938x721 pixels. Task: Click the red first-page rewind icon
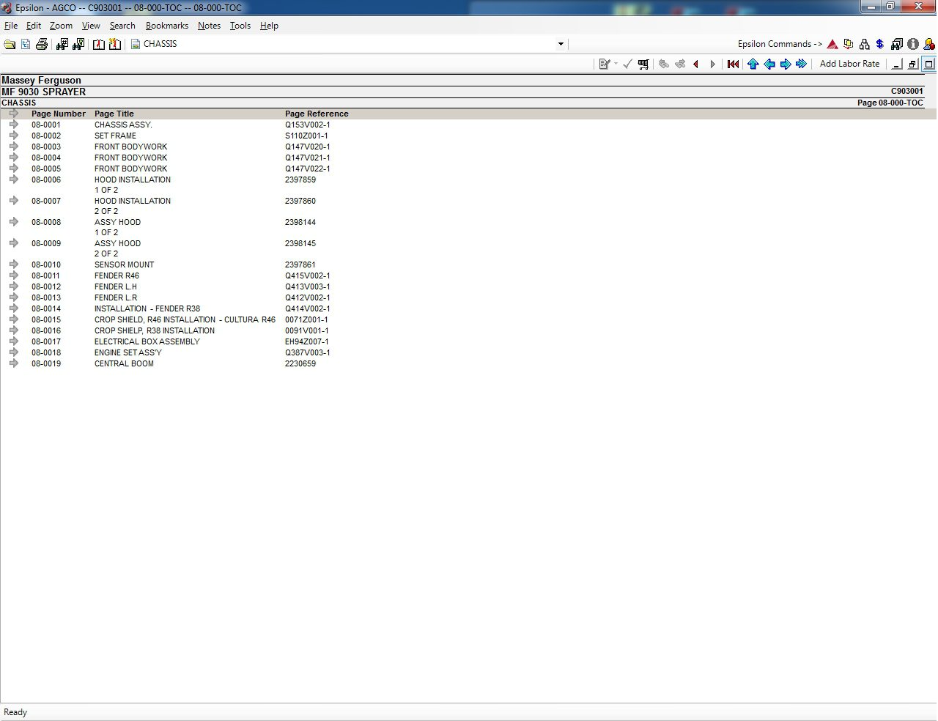pyautogui.click(x=733, y=64)
